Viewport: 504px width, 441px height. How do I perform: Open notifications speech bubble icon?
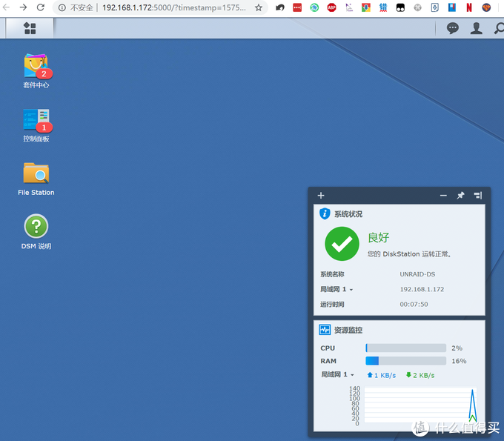coord(453,28)
